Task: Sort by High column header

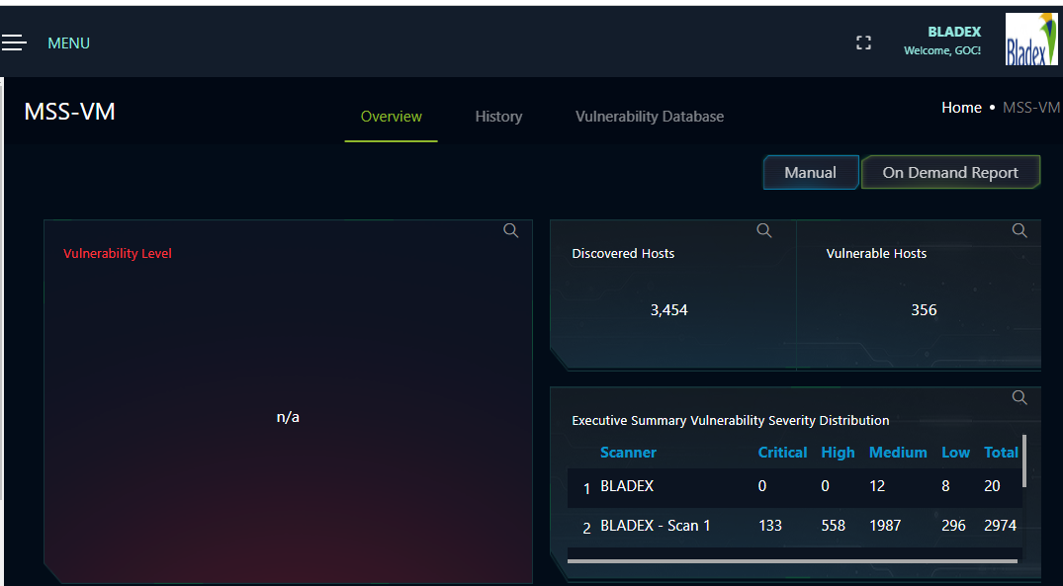Action: tap(838, 453)
